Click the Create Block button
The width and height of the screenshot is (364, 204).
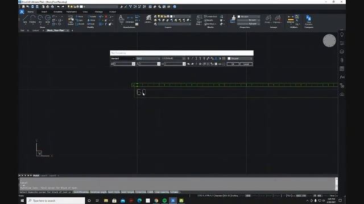210,16
